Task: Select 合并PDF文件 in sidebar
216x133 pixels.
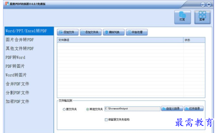Action: tap(29, 84)
